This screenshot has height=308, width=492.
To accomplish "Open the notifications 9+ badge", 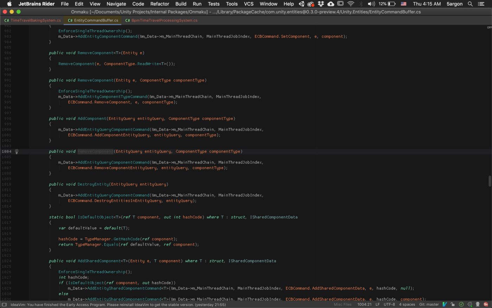I will [486, 304].
